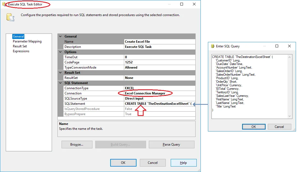Screen dimensions: 302x172
Task: Open the Parameter Mapping page
Action: pos(27,41)
